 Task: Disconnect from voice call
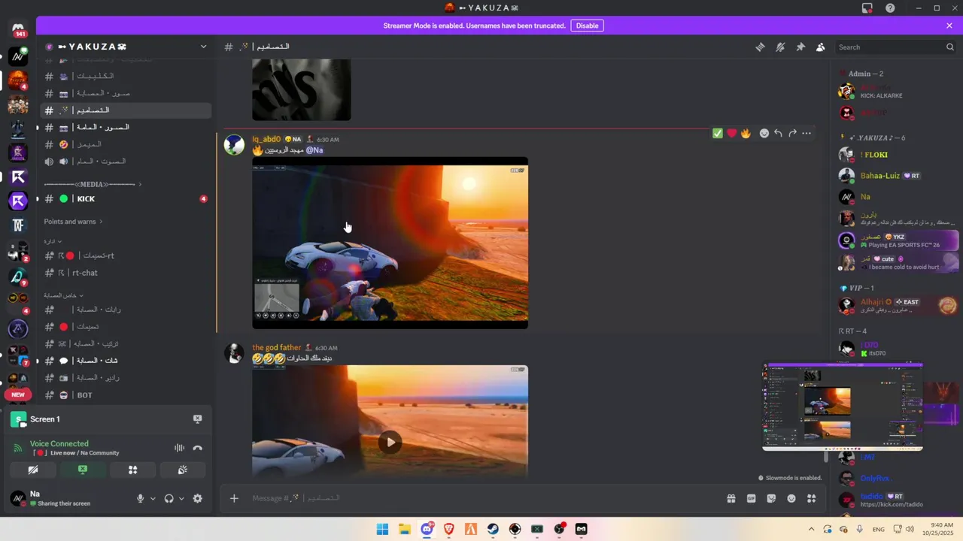click(x=197, y=448)
